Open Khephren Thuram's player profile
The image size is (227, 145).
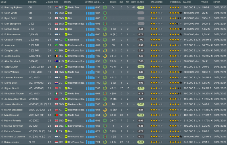pos(13,94)
